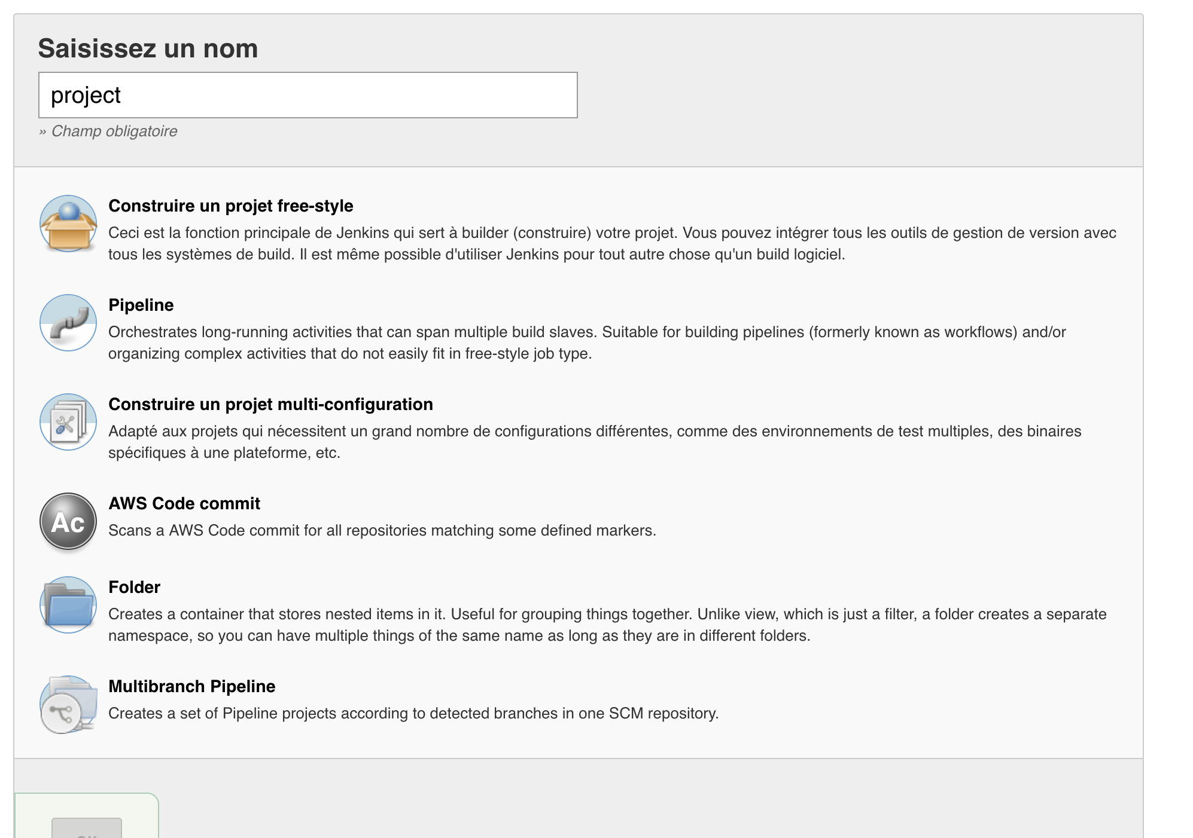Click the free-style project box icon

click(68, 224)
